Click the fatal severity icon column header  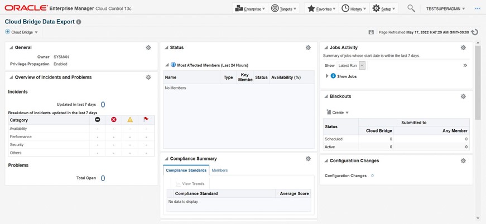coord(97,120)
